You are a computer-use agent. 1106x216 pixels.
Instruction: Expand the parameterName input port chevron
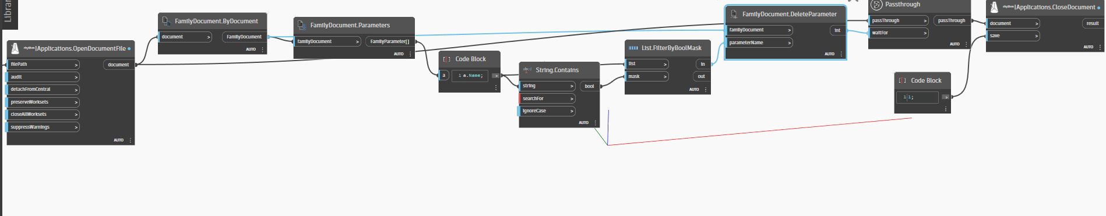(790, 43)
